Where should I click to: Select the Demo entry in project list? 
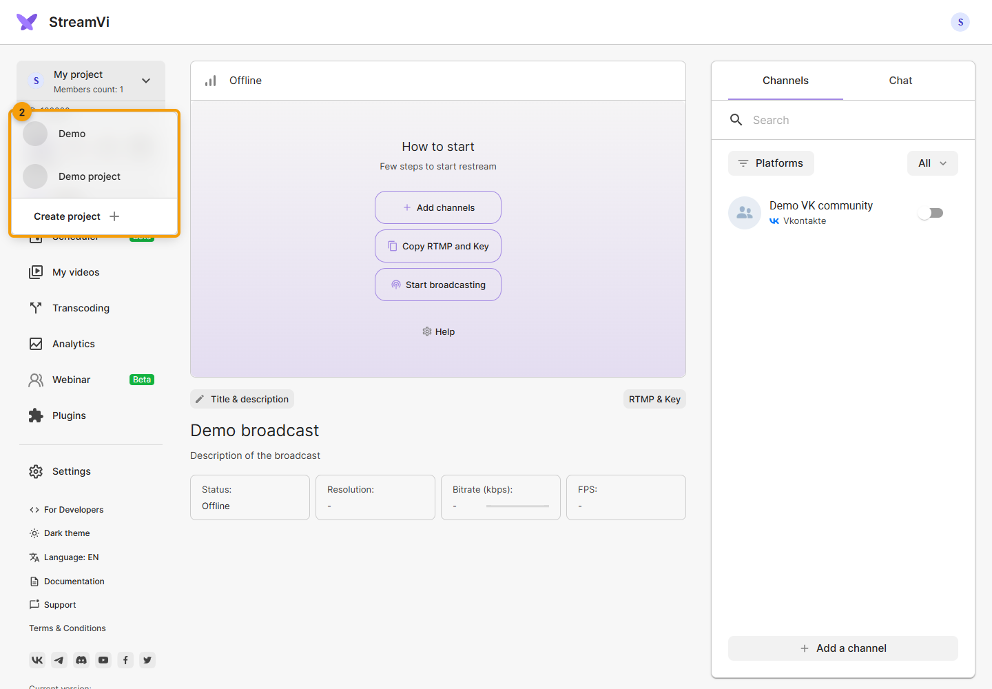[94, 134]
